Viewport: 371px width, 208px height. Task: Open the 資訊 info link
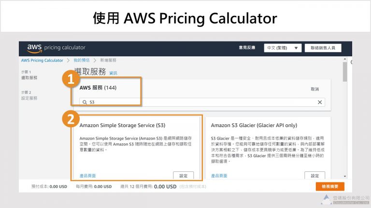(113, 73)
